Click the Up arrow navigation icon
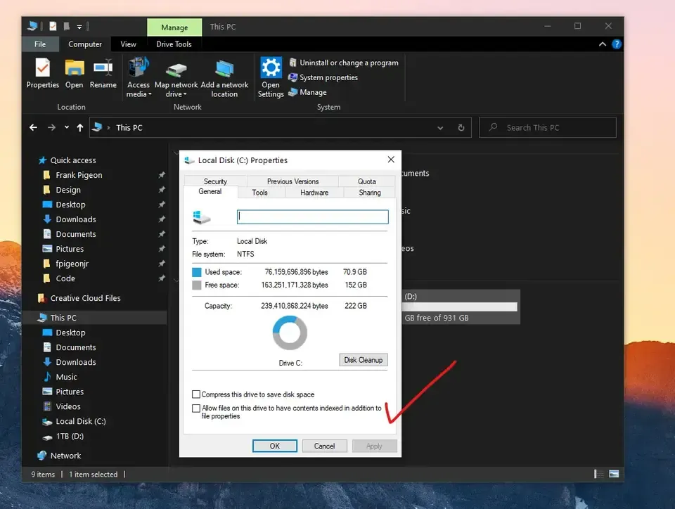The width and height of the screenshot is (675, 509). 80,128
